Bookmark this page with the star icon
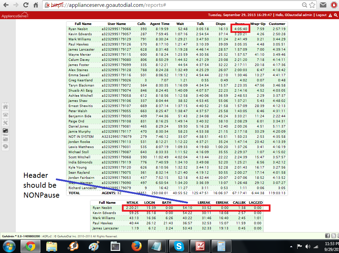Screen dimensions: 339x253 click(x=312, y=5)
